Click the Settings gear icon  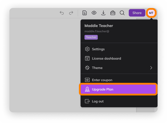(87, 49)
